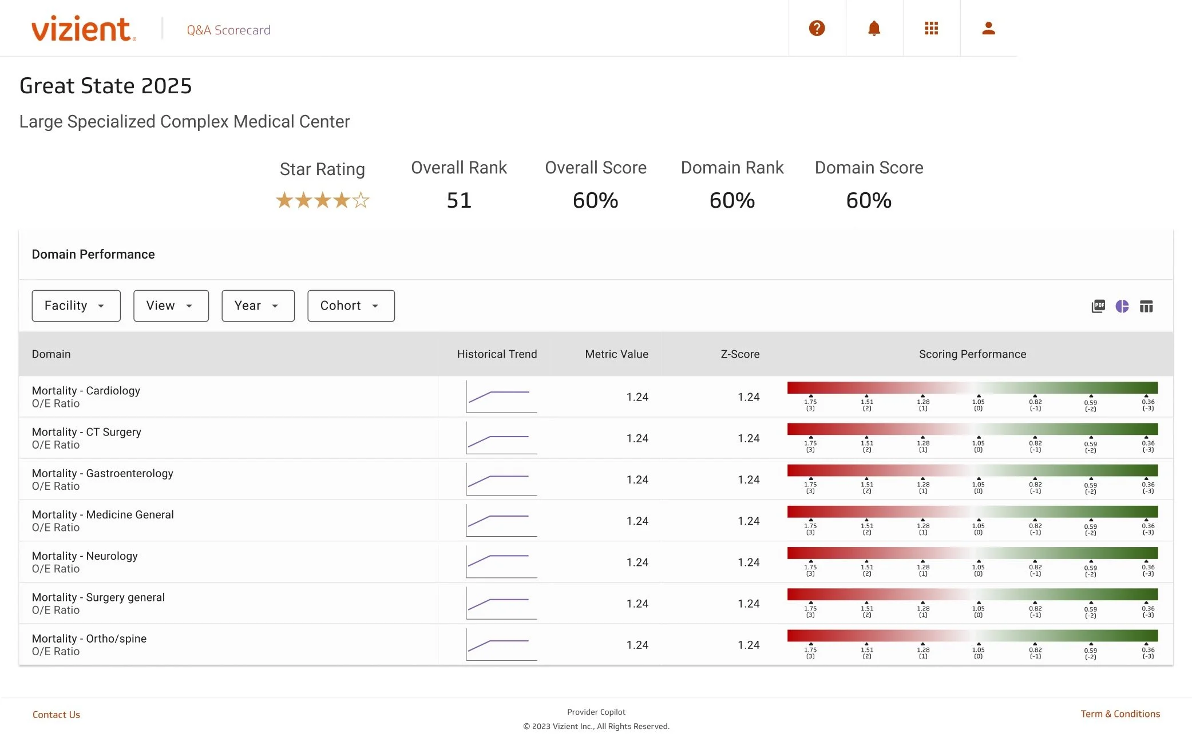Click the Z-Score column header

click(x=739, y=354)
